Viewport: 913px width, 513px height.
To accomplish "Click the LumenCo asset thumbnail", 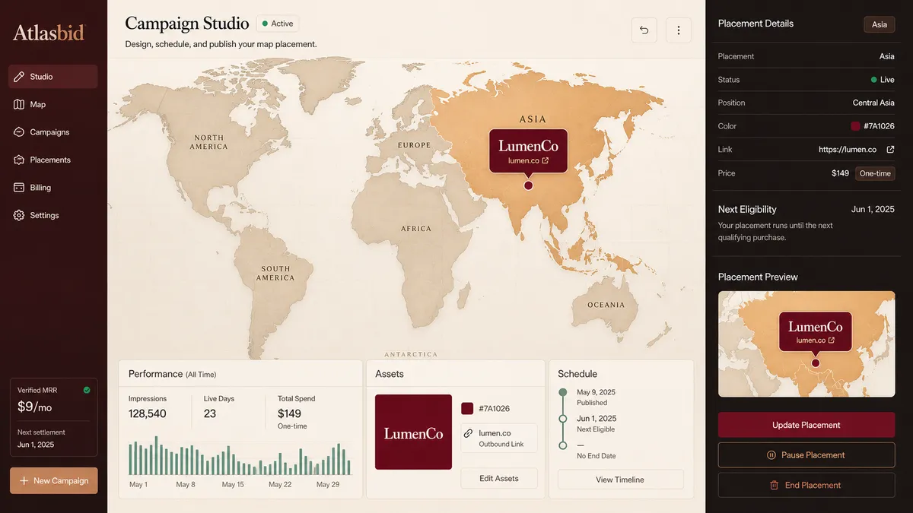I will [x=413, y=432].
